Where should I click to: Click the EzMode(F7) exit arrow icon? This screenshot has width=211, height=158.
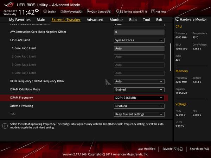tap(181, 149)
